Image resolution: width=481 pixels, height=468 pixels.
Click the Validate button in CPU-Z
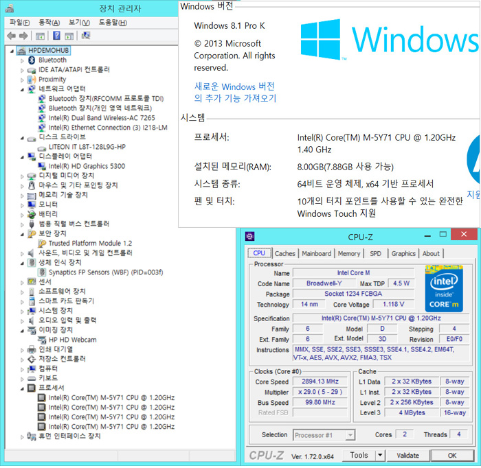pyautogui.click(x=408, y=456)
